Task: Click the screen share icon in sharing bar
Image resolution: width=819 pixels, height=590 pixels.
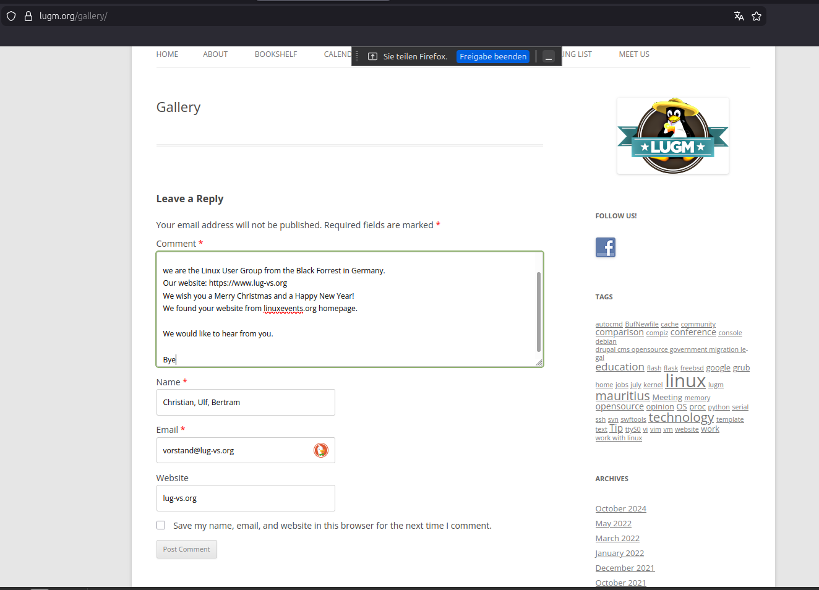Action: click(x=372, y=56)
